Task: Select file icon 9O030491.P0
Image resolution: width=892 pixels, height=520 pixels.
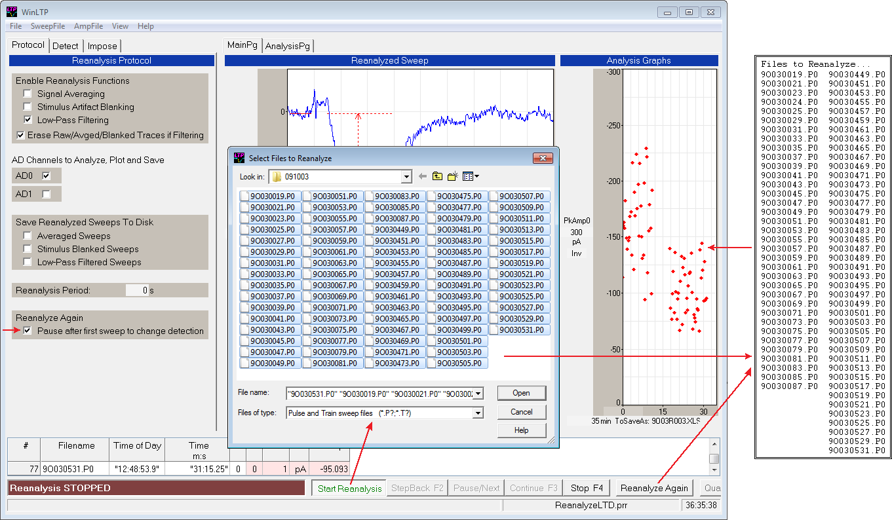Action: coord(432,286)
